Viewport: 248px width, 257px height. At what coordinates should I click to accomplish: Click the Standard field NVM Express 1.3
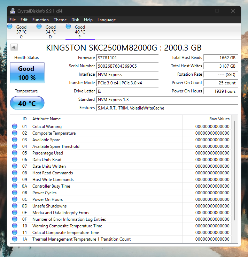tap(167, 99)
